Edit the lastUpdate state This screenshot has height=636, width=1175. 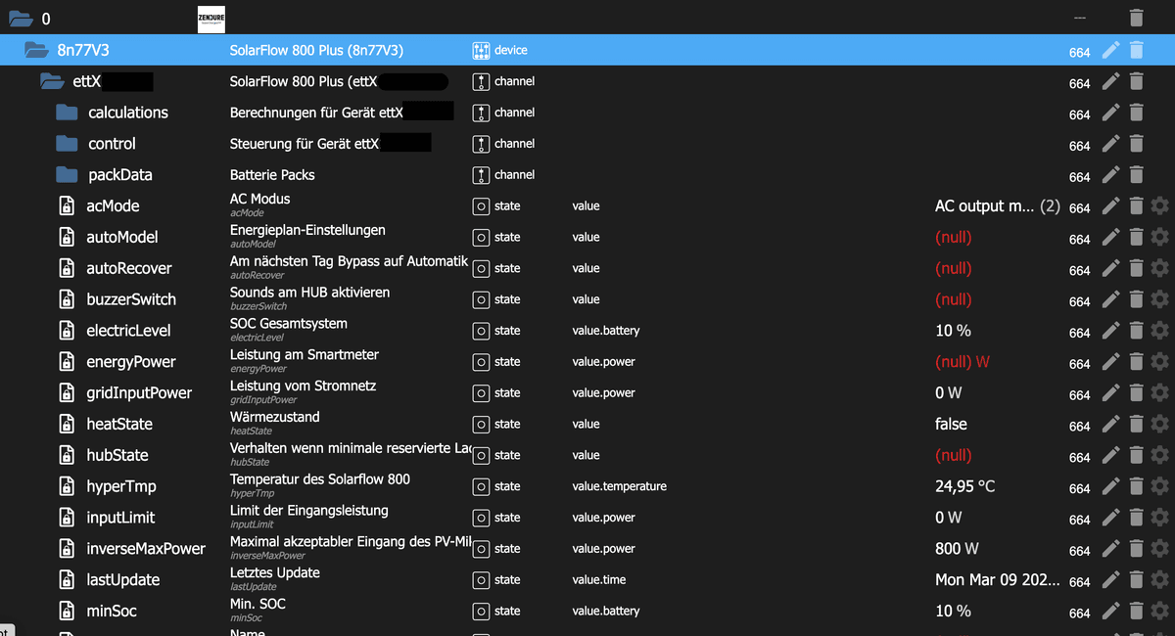tap(1110, 580)
